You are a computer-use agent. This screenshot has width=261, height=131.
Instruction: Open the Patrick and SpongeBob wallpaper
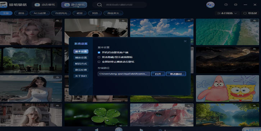pyautogui.click(x=228, y=88)
